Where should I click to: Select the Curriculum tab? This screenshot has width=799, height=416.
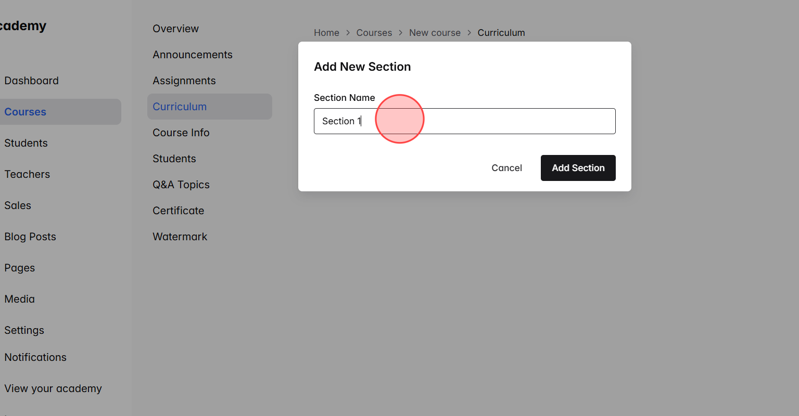point(180,106)
